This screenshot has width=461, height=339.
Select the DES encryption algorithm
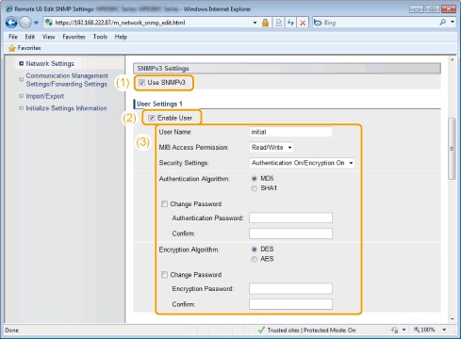255,250
